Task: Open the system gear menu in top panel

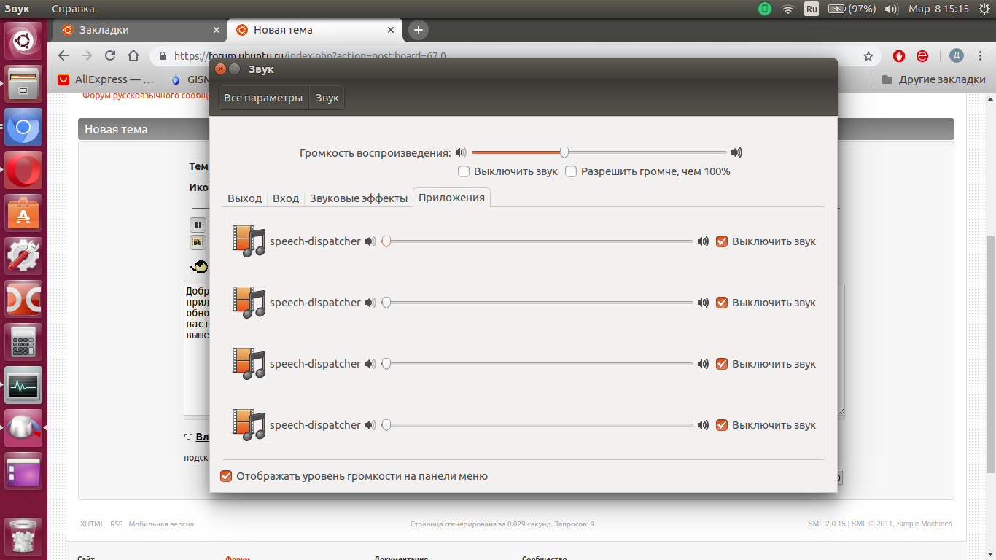Action: pyautogui.click(x=984, y=9)
